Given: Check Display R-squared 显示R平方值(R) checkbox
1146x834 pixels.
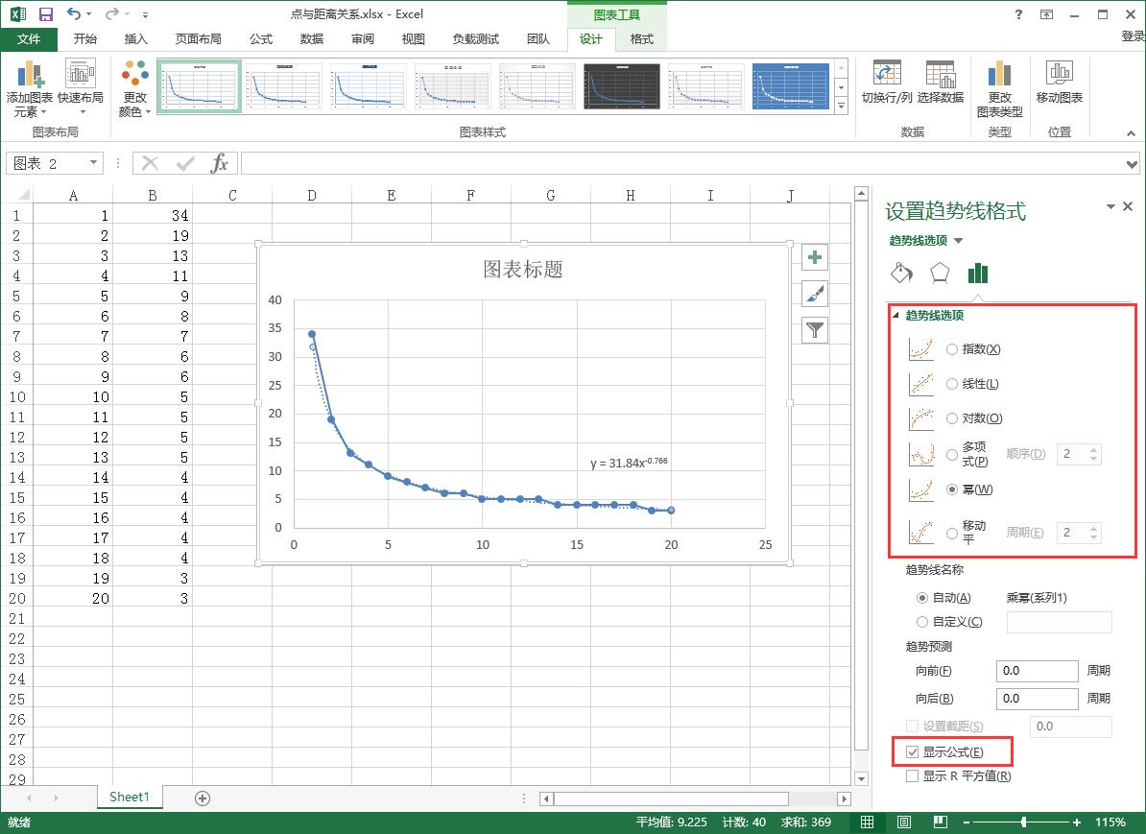Looking at the screenshot, I should (x=912, y=775).
